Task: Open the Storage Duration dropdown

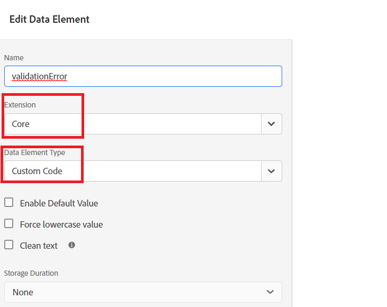Action: (270, 292)
